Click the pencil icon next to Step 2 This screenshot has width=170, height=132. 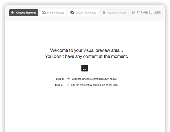point(68,85)
